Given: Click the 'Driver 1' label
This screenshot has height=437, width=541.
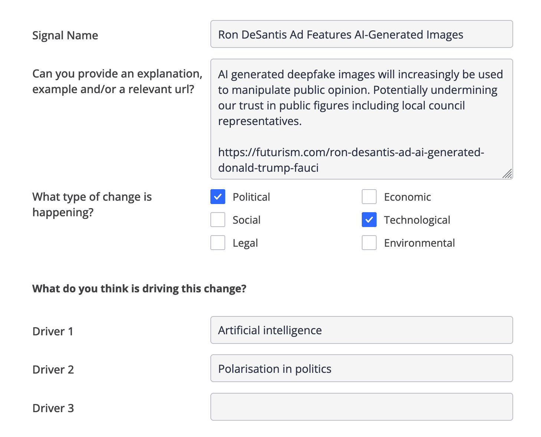Looking at the screenshot, I should (x=53, y=331).
